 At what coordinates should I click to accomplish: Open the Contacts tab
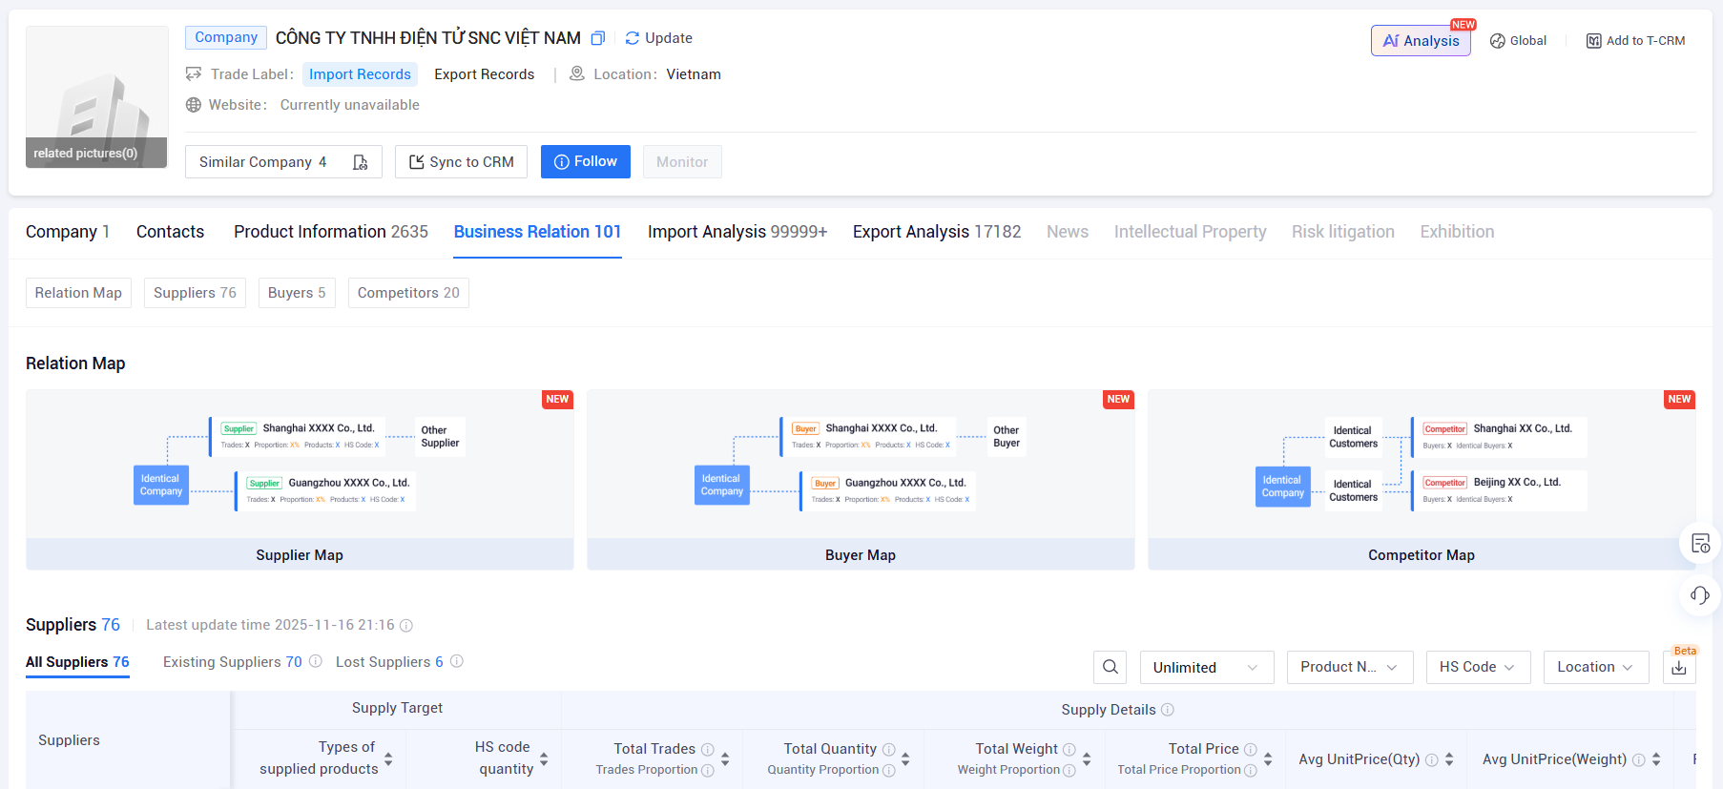pyautogui.click(x=170, y=232)
